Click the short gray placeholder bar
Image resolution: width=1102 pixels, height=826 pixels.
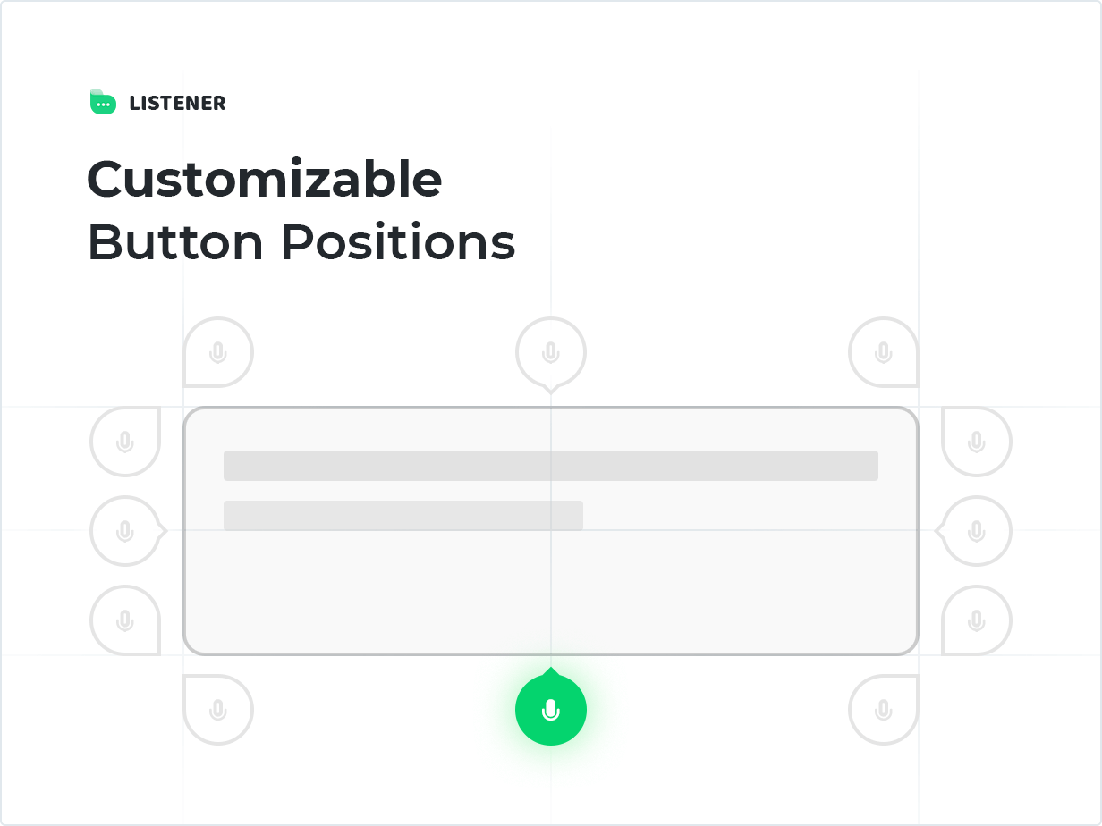[x=403, y=515]
